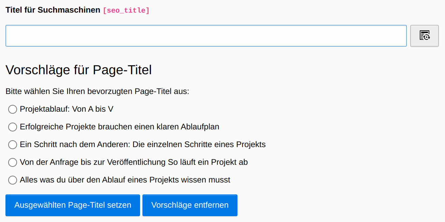Click label text 'Die einzelnen Schritte eines Projekts'
This screenshot has height=222, width=445.
tap(199, 144)
